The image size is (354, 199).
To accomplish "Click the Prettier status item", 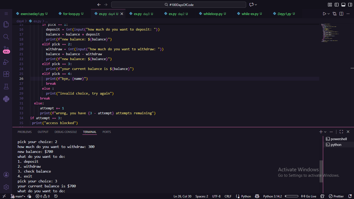I will pyautogui.click(x=336, y=196).
